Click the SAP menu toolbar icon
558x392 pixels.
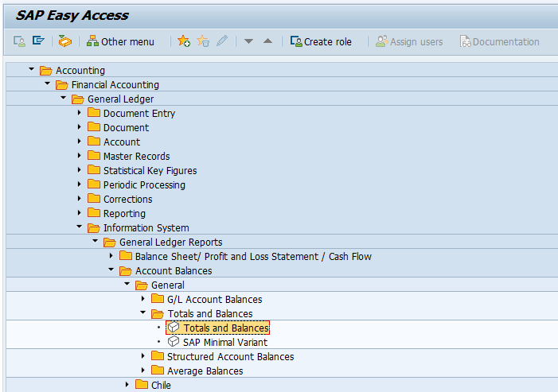point(38,41)
